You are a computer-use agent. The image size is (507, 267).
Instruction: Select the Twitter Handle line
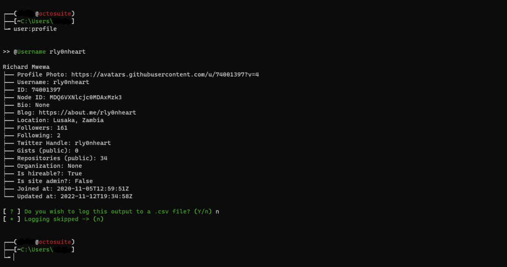[x=64, y=143]
